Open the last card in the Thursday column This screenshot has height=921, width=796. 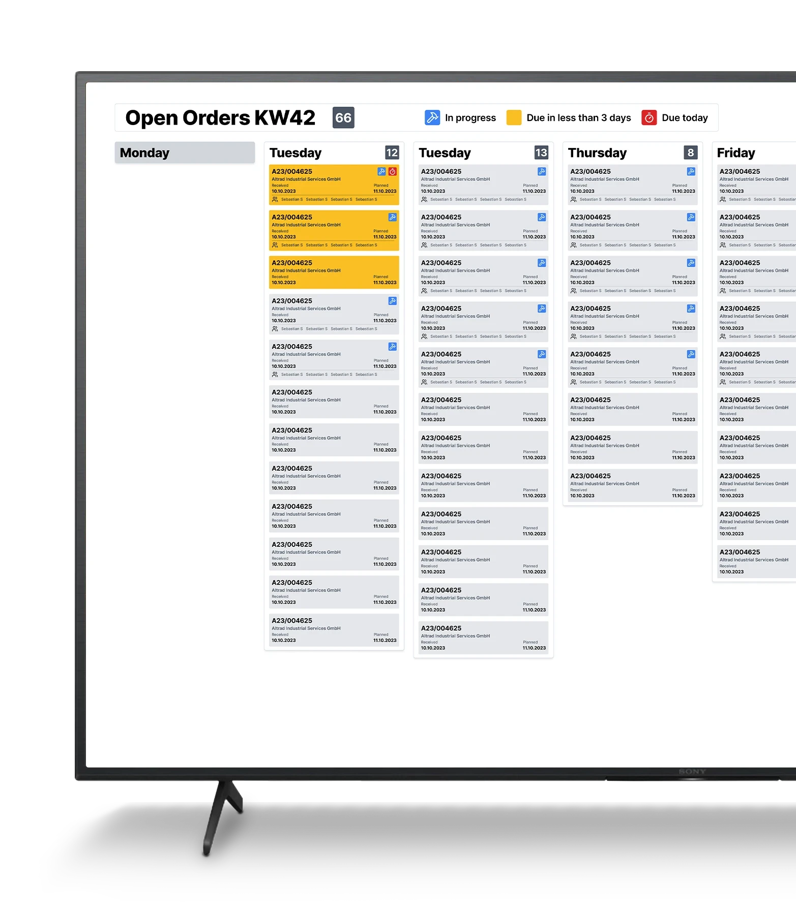633,485
